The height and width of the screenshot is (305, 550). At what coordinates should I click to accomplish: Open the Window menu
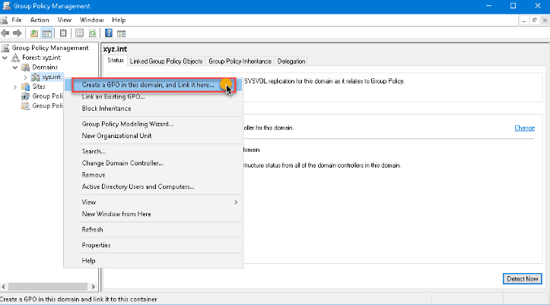[x=91, y=20]
